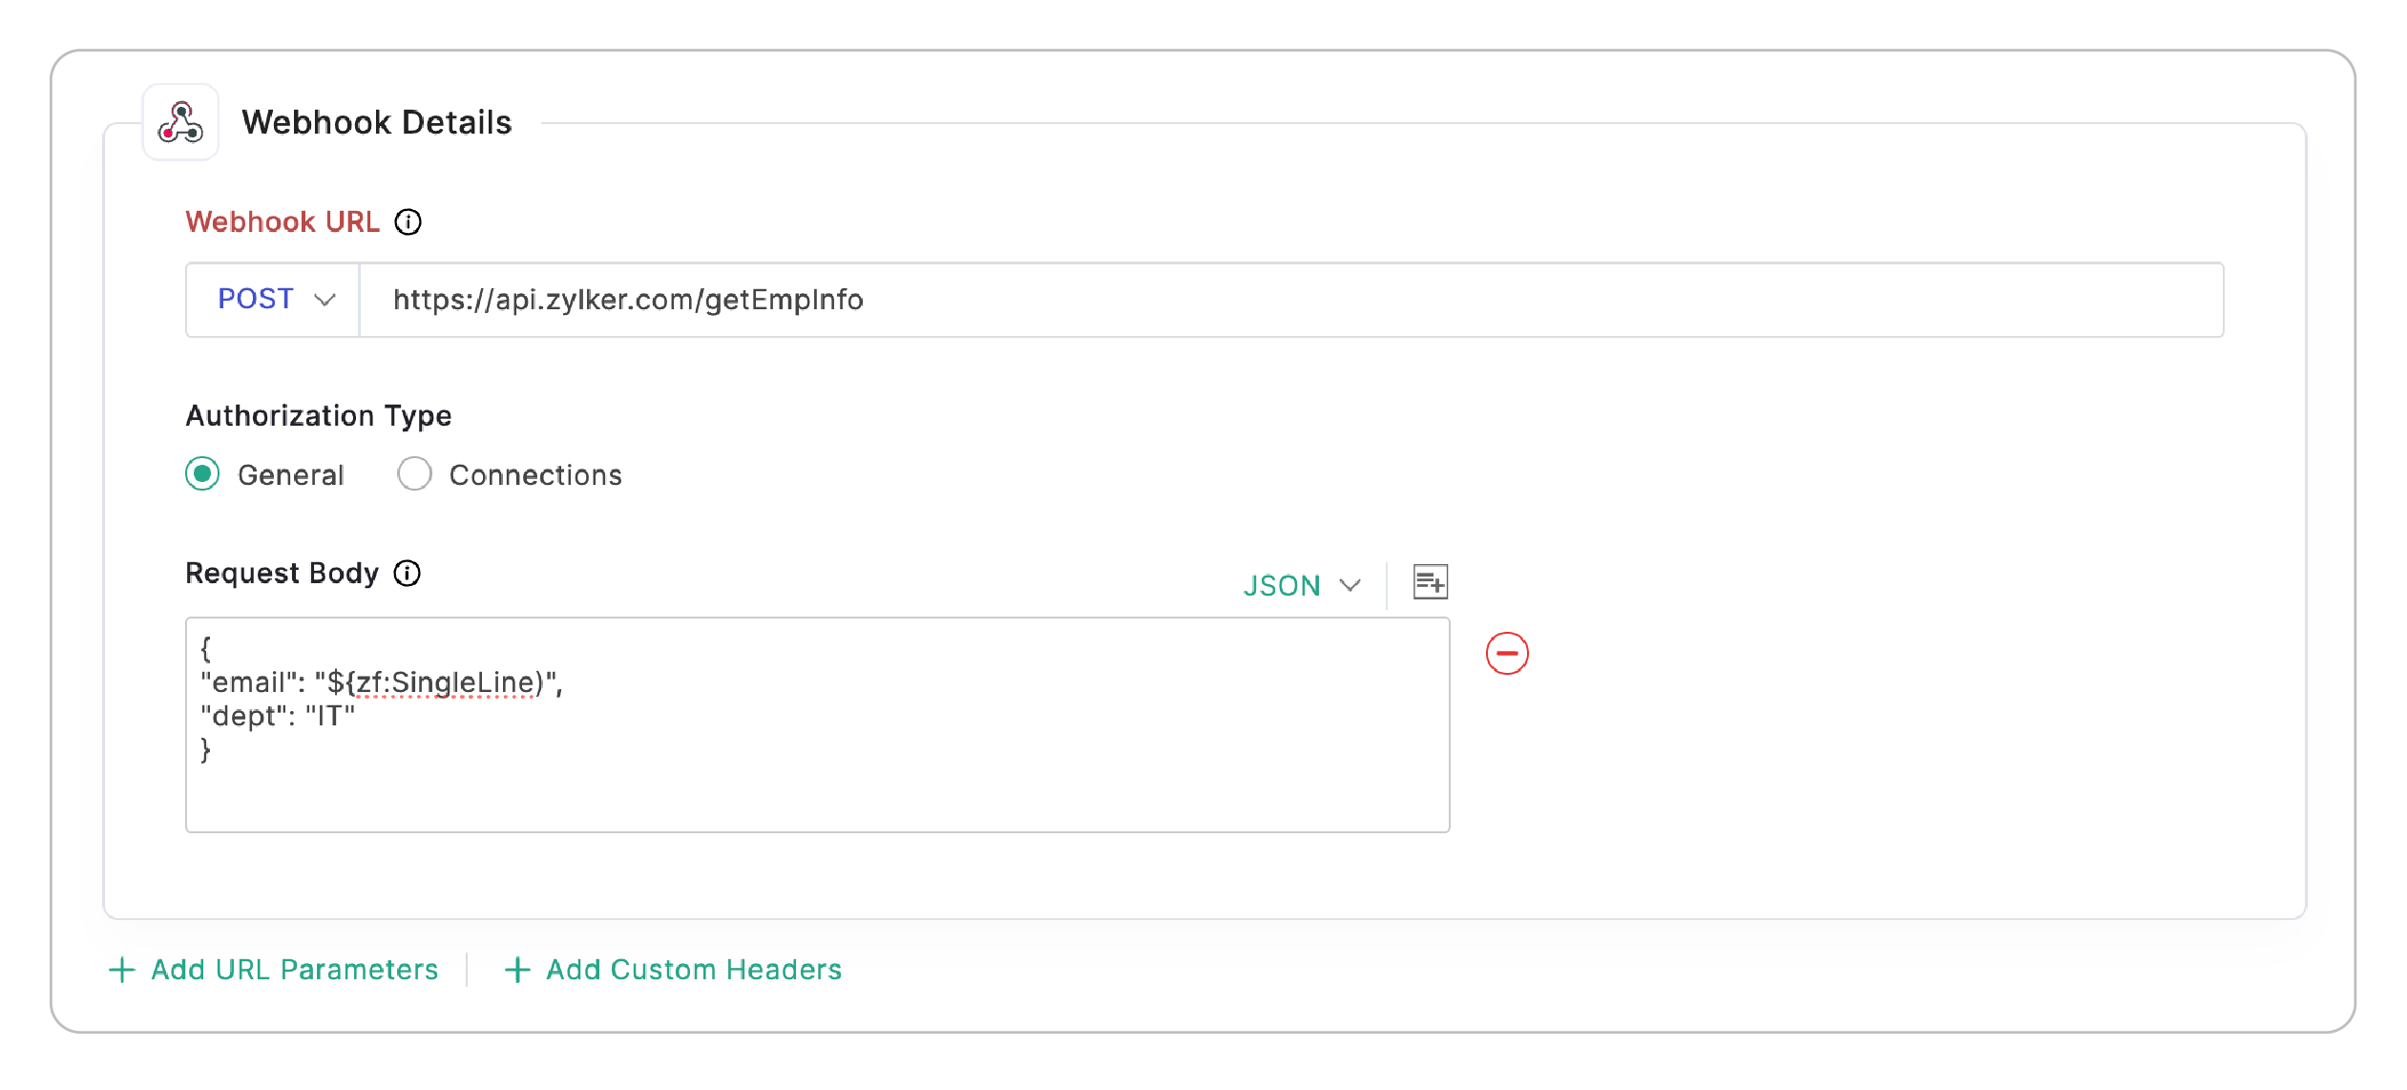The width and height of the screenshot is (2407, 1090).
Task: Open the POST method dropdown
Action: point(274,300)
